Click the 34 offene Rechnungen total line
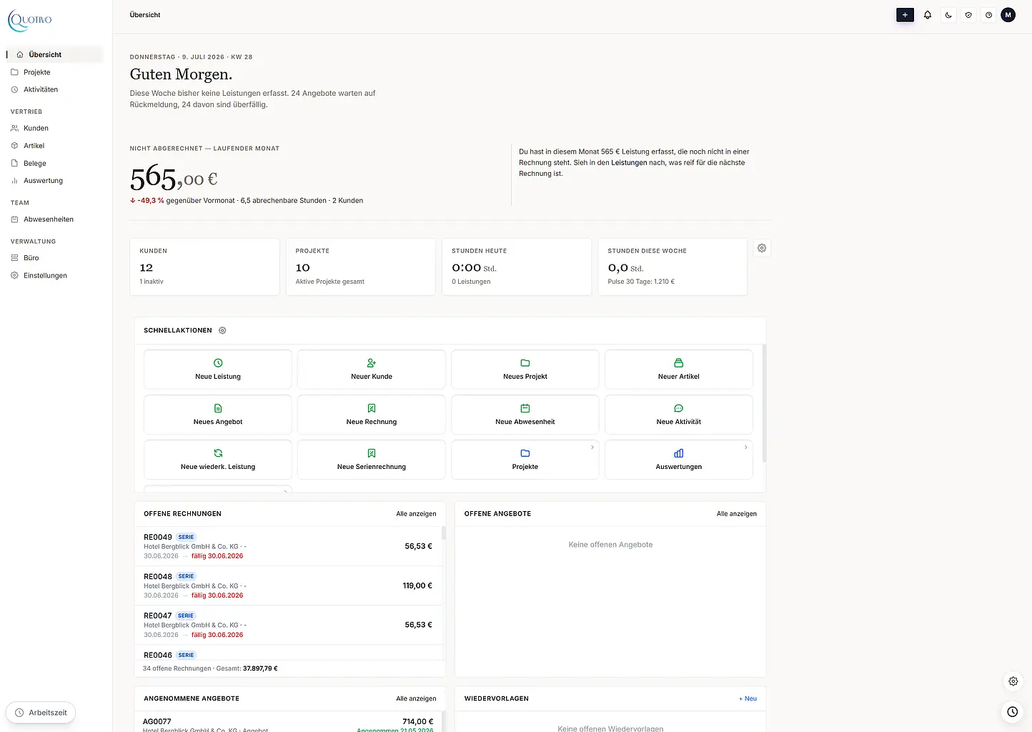 coord(210,668)
